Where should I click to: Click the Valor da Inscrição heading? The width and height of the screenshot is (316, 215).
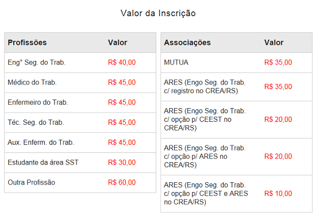coord(158,13)
